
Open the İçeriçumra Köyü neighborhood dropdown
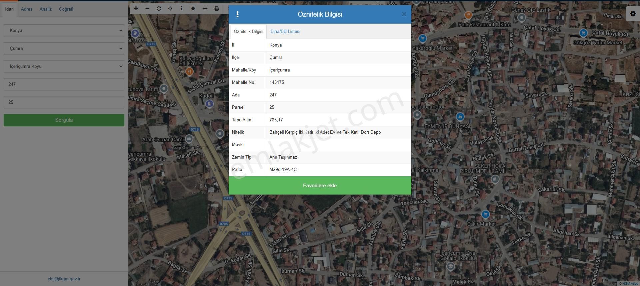(x=64, y=67)
